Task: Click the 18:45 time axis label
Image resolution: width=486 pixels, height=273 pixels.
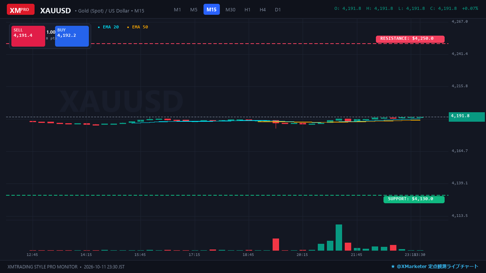Action: tap(248, 255)
